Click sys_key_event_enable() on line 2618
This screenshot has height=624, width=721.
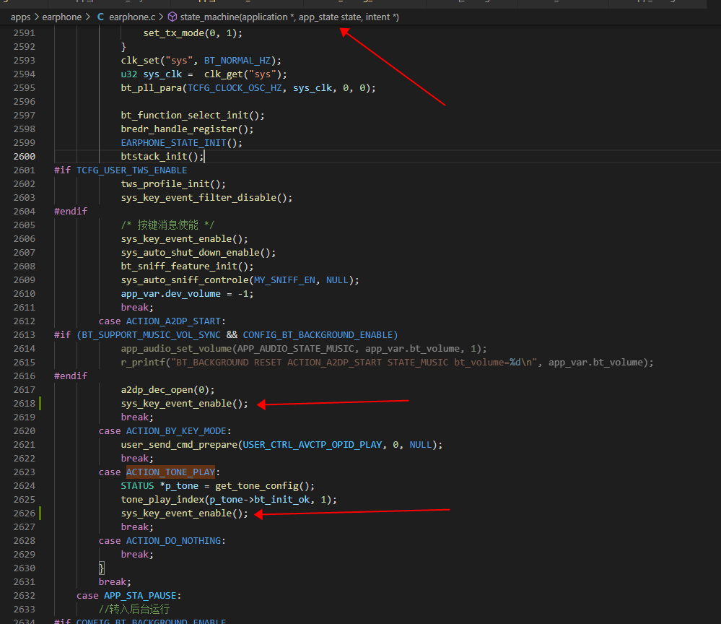pyautogui.click(x=184, y=404)
